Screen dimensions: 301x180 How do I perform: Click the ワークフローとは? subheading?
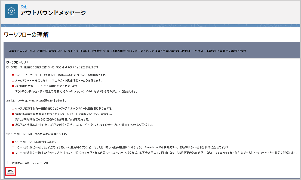[x=17, y=62]
